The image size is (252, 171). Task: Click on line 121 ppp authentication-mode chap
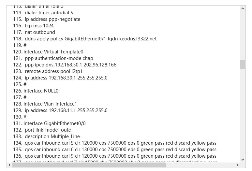(59, 58)
